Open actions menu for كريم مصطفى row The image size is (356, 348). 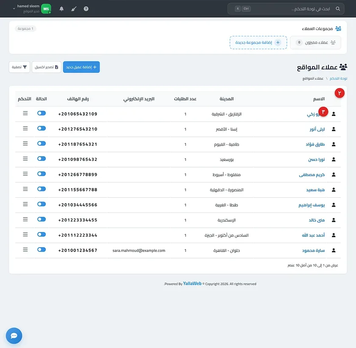[x=25, y=174]
